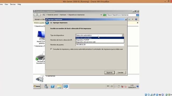Dismiss the yellow information bar
172x96 pixels.
(138, 23)
